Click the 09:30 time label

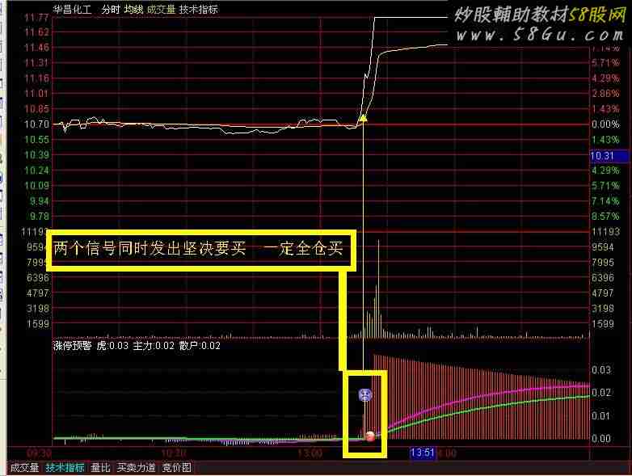pyautogui.click(x=39, y=453)
